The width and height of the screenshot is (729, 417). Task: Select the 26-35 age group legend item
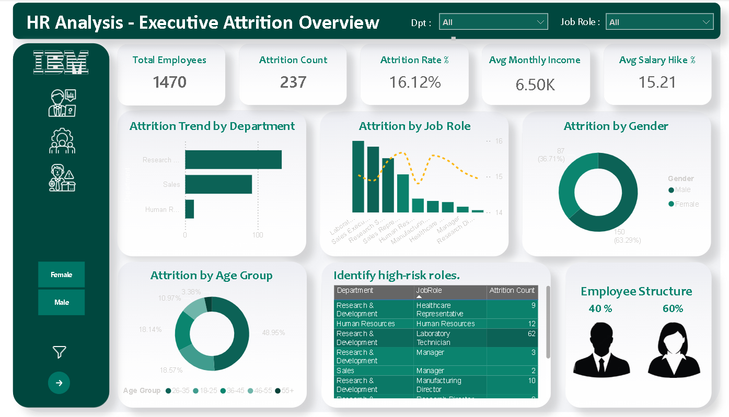[178, 390]
